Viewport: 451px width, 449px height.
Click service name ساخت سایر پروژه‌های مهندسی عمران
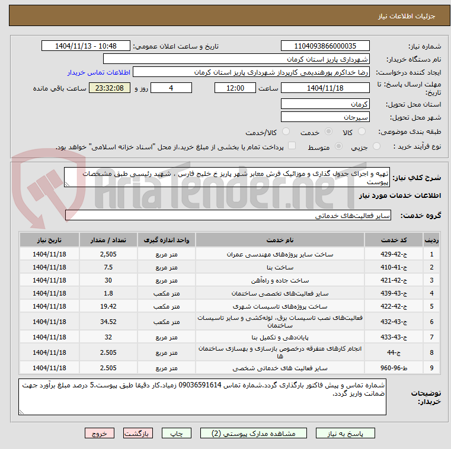(280, 254)
